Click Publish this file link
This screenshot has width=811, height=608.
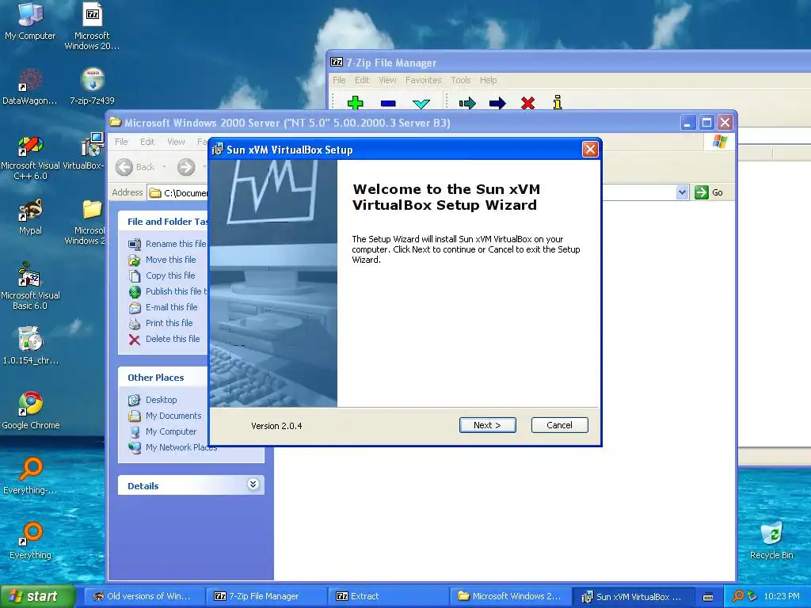pos(176,291)
